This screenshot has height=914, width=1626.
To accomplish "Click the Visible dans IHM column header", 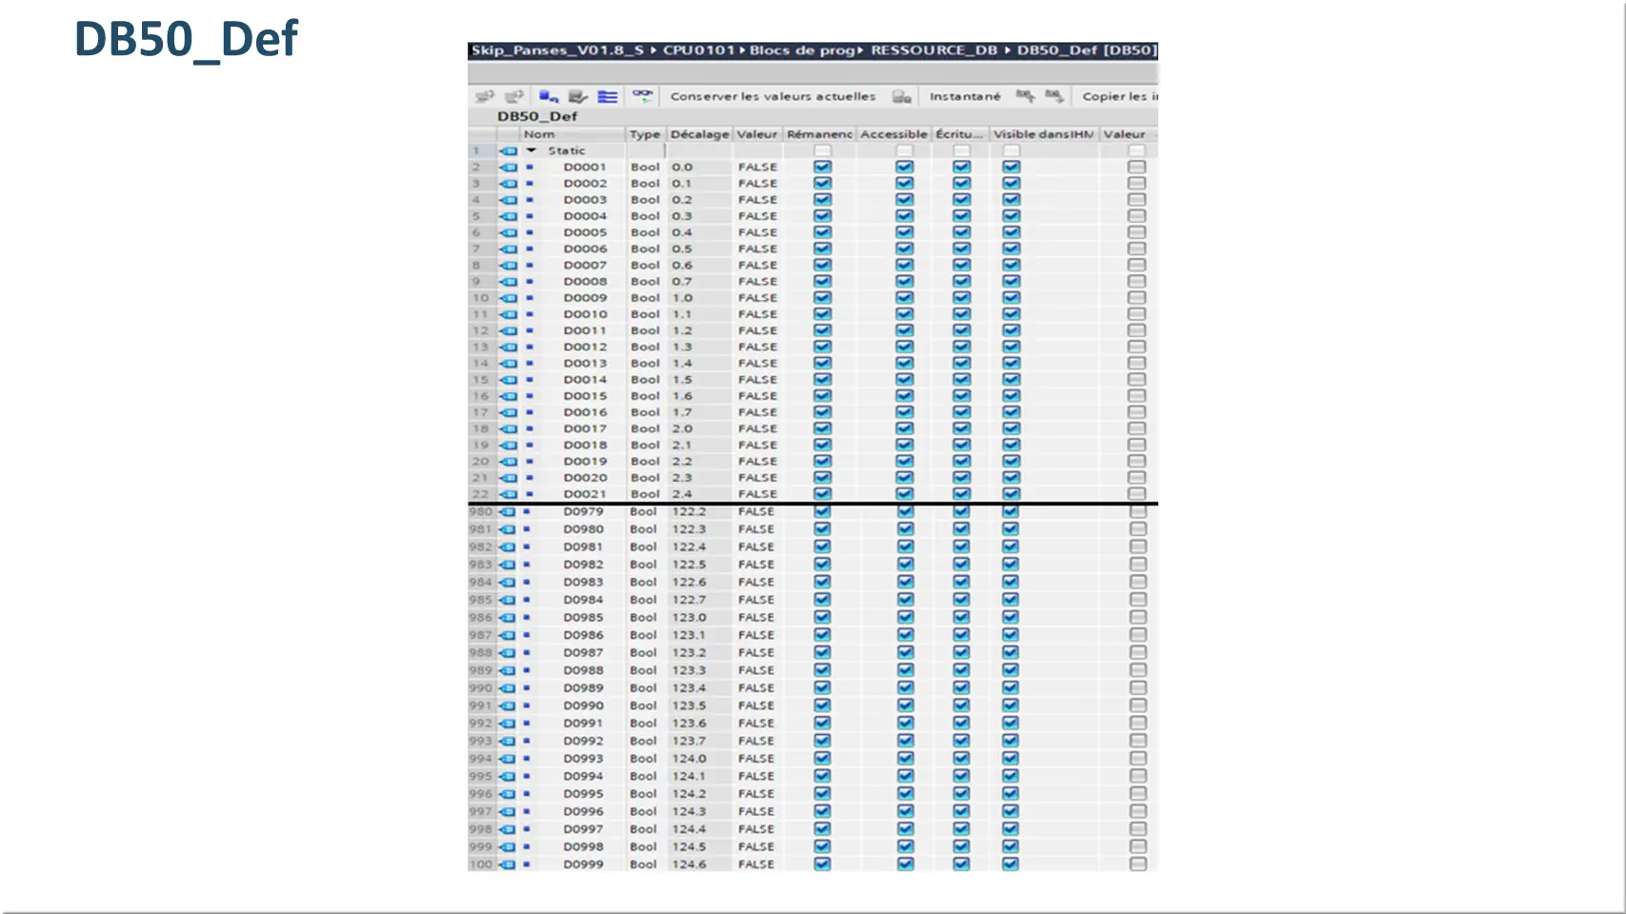I will click(x=1044, y=134).
